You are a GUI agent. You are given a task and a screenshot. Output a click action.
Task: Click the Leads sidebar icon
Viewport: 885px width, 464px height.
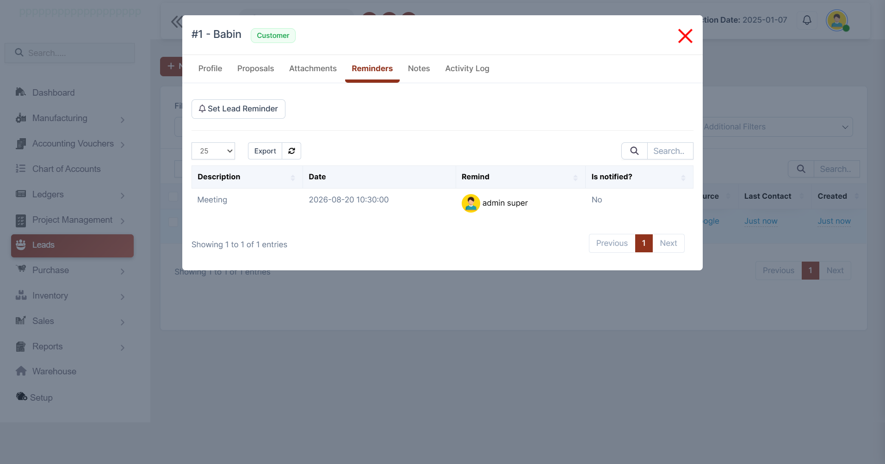pos(21,244)
